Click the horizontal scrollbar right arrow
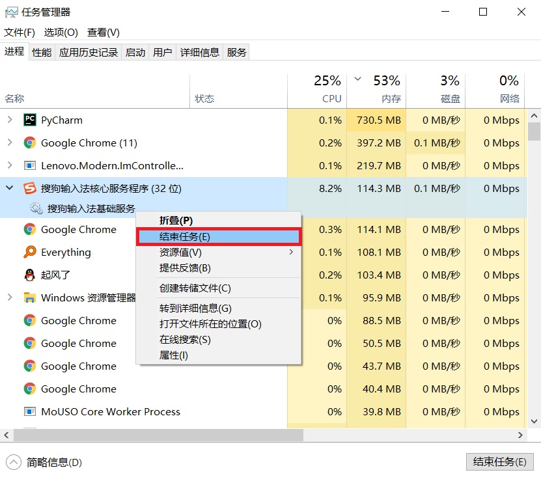Screen dimensions: 541x481 [x=520, y=435]
